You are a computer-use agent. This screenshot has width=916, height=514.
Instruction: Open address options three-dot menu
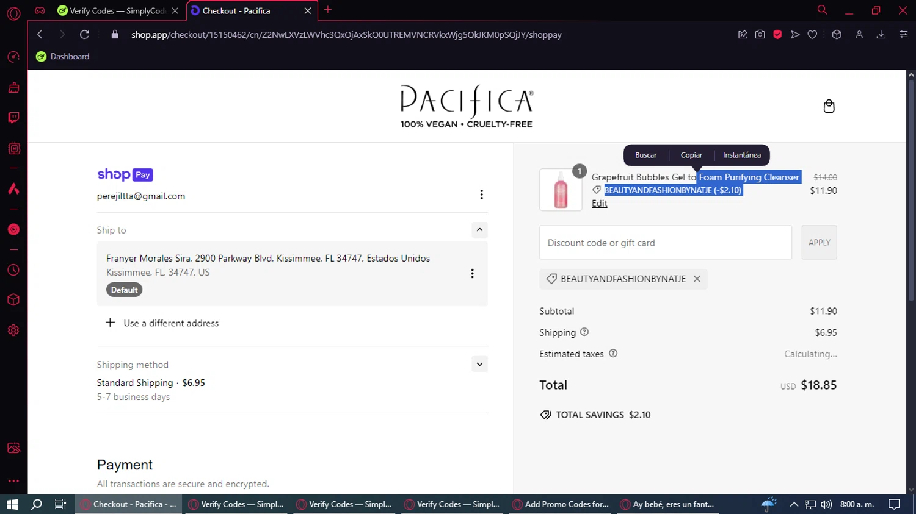pos(472,273)
